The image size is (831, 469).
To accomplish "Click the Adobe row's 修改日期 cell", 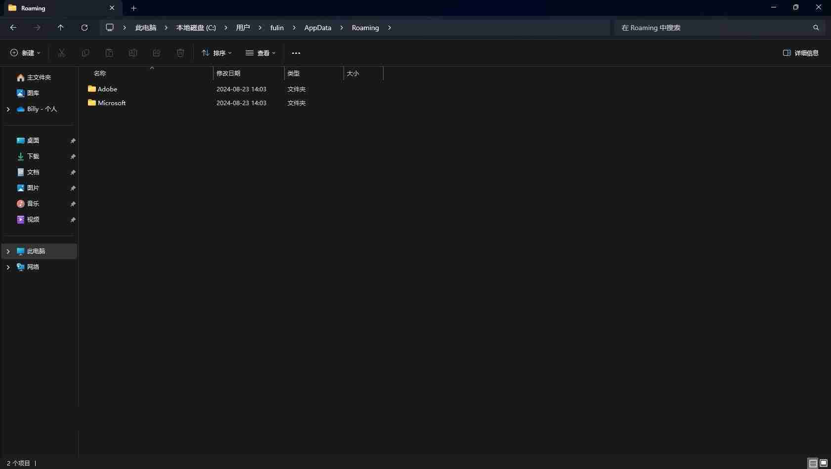I will [241, 89].
